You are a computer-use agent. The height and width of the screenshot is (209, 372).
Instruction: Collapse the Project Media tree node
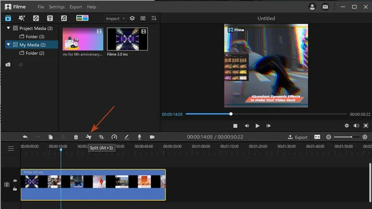[8, 28]
